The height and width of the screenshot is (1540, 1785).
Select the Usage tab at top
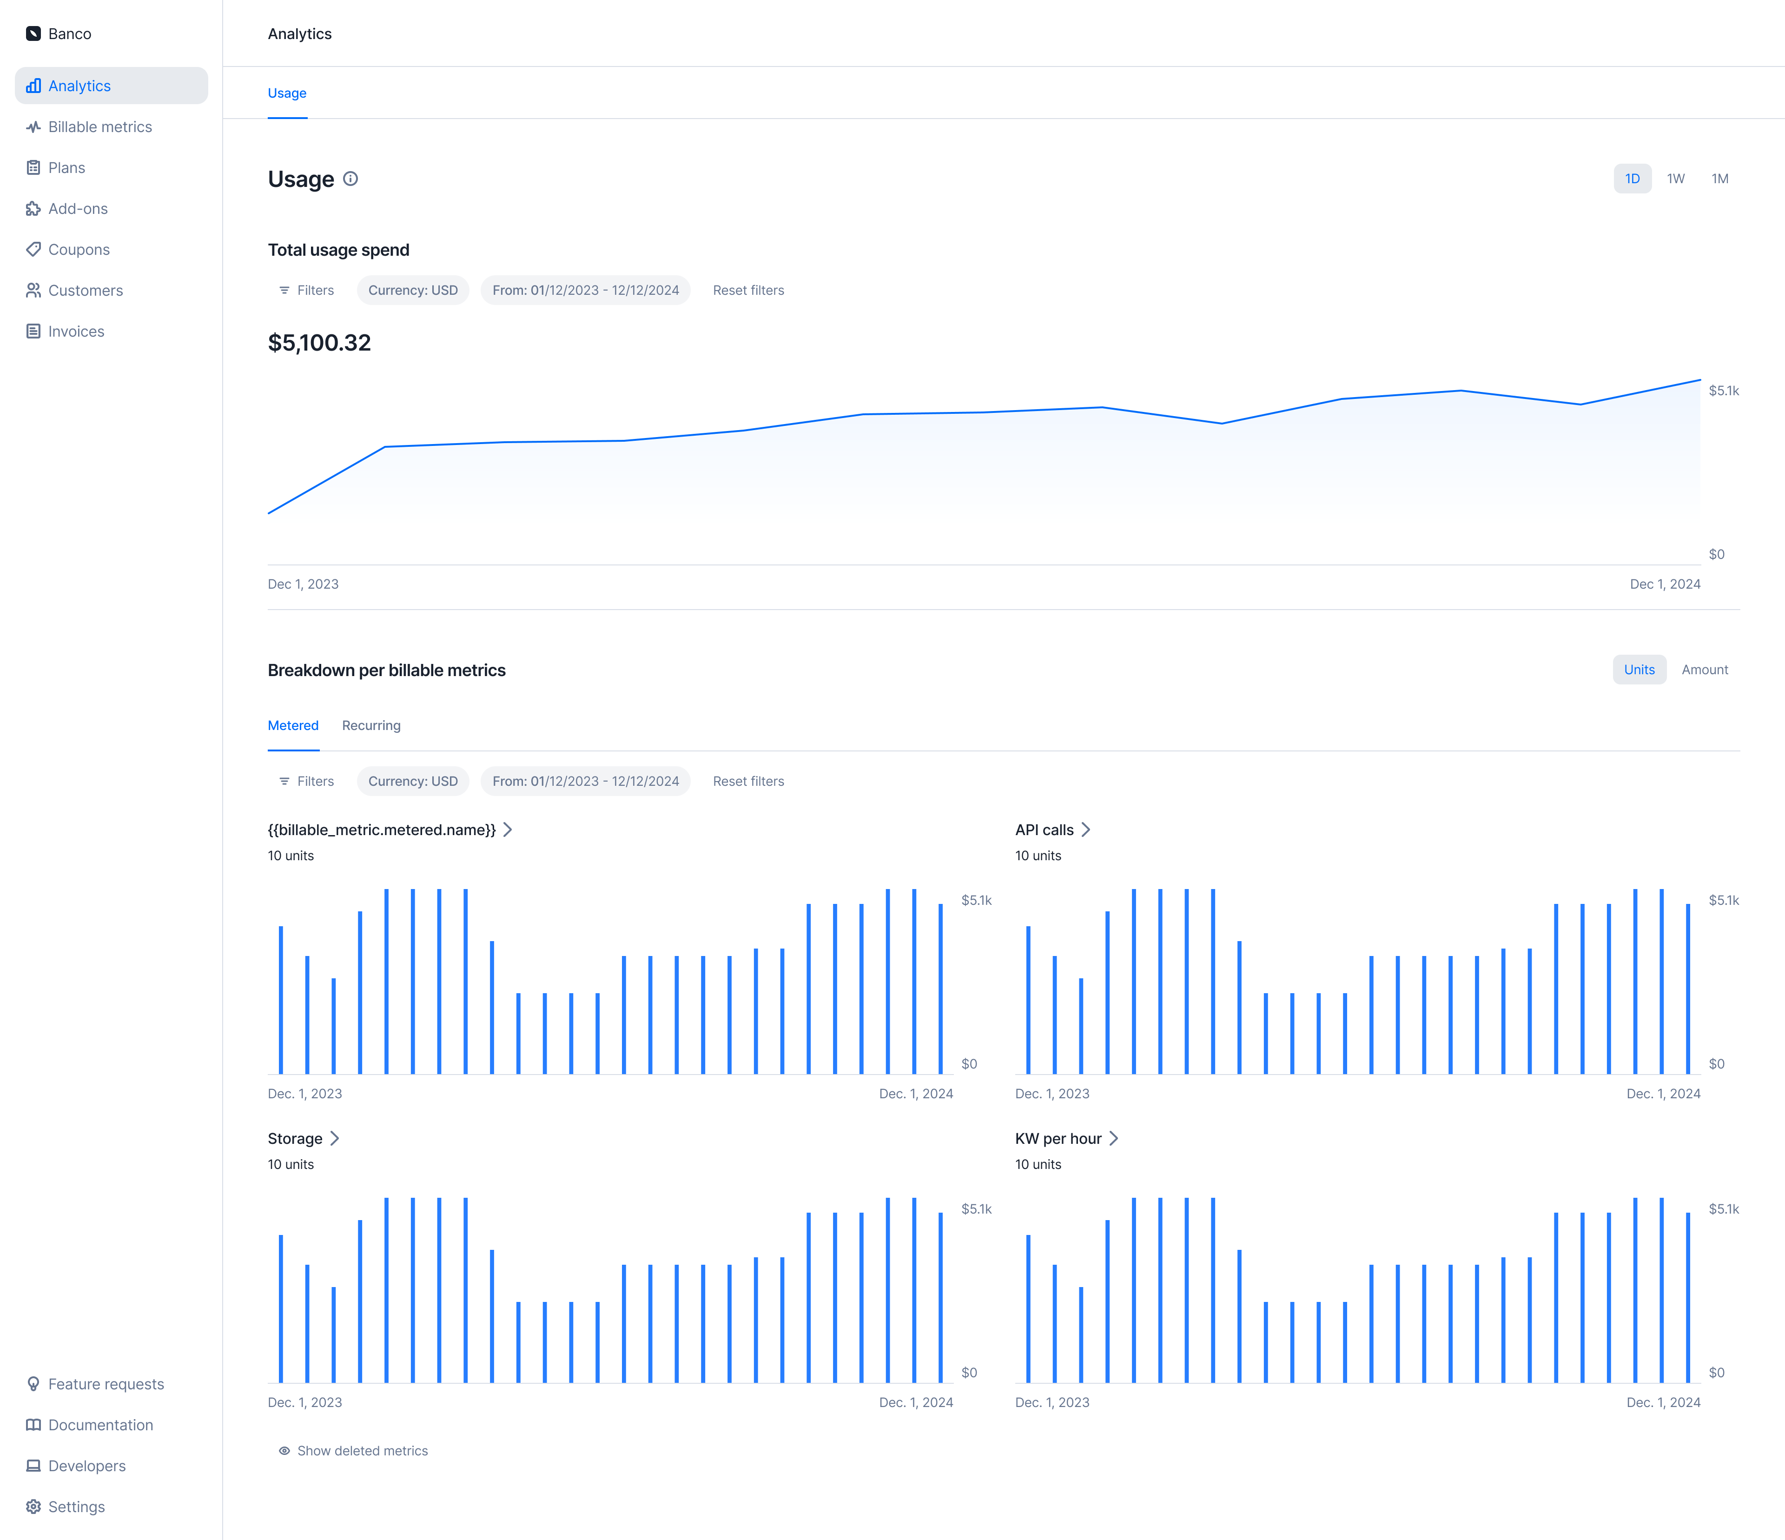click(x=287, y=93)
